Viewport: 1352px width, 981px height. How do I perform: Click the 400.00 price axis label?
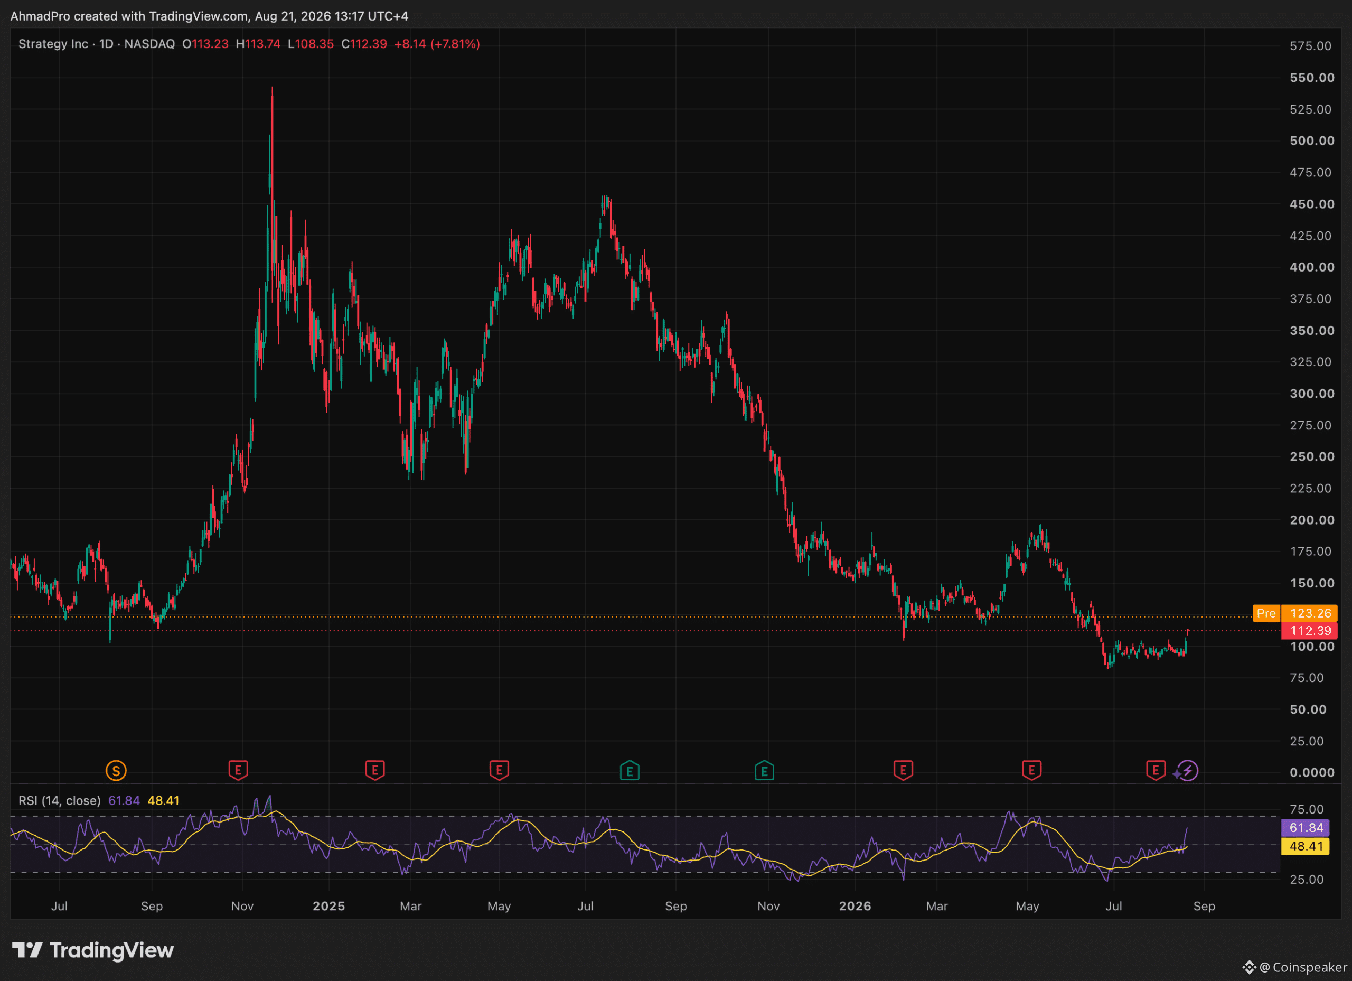point(1312,267)
